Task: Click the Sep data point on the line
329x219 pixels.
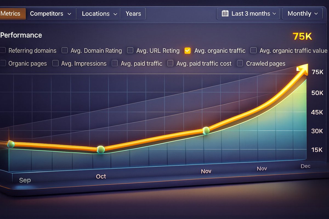Action: [11, 144]
